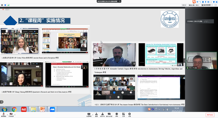
Task: Click the floating list button at lower left
Action: click(x=2, y=102)
